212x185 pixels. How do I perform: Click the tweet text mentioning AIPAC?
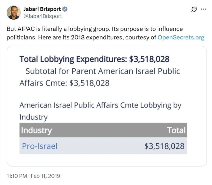click(95, 29)
